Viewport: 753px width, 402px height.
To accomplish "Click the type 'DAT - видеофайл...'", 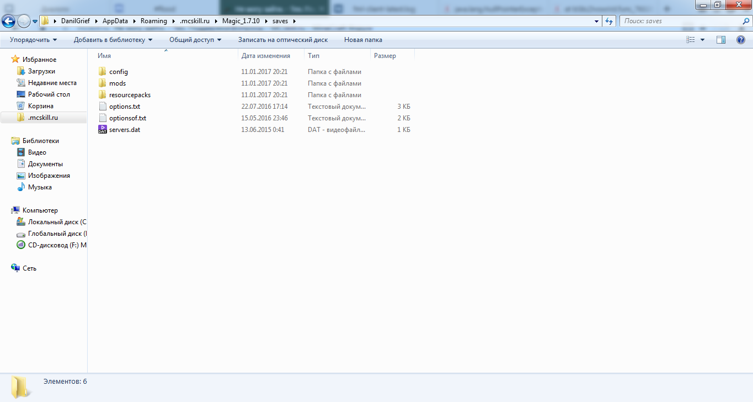I will click(x=337, y=130).
